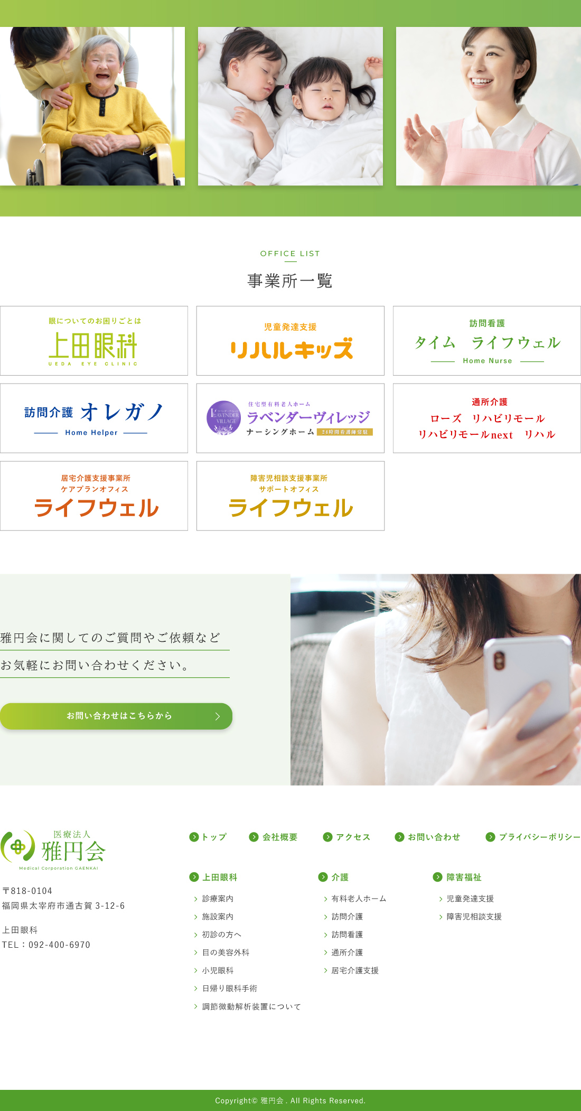Click the circle arrow icon next to 介護 heading
The image size is (581, 1111).
(x=323, y=877)
